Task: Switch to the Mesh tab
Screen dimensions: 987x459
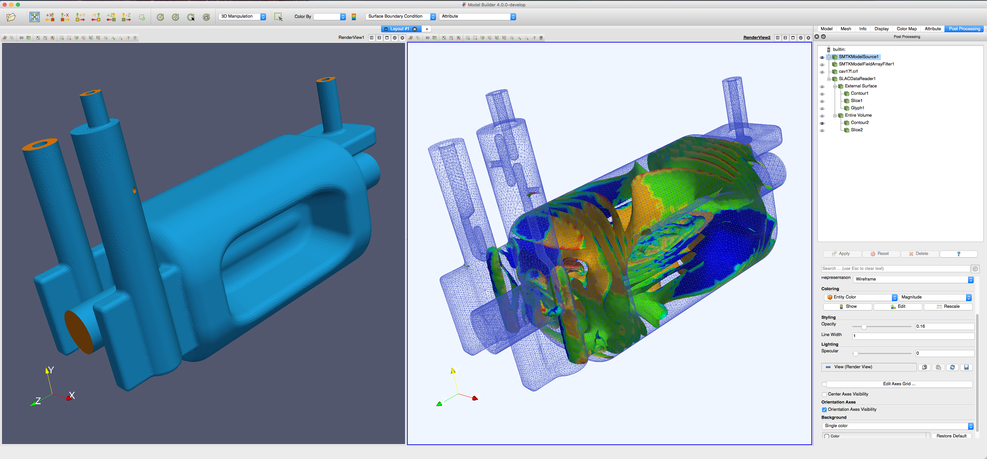Action: (846, 29)
